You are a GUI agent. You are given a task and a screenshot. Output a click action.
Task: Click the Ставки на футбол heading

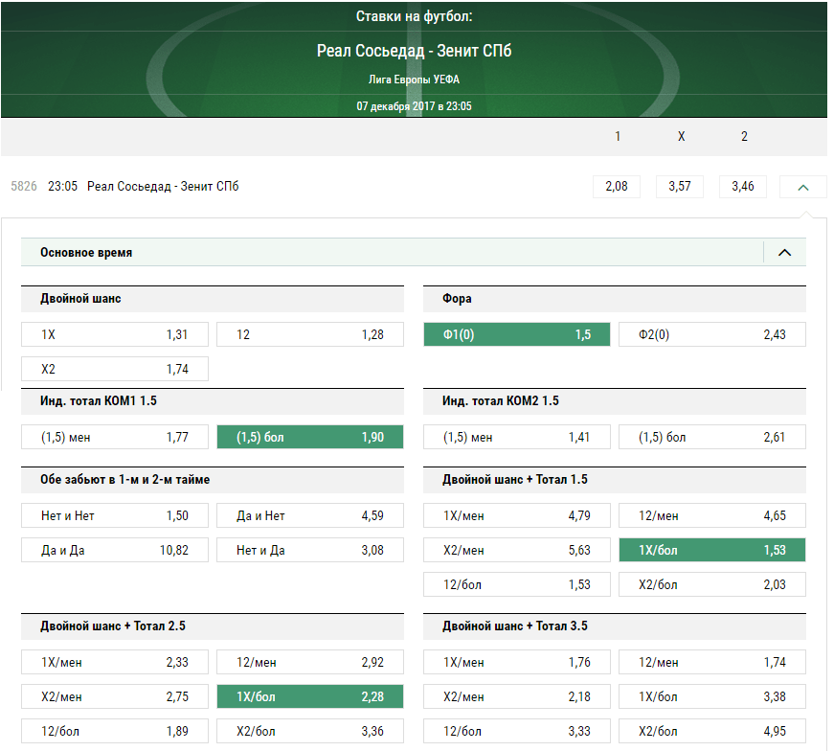tap(414, 16)
